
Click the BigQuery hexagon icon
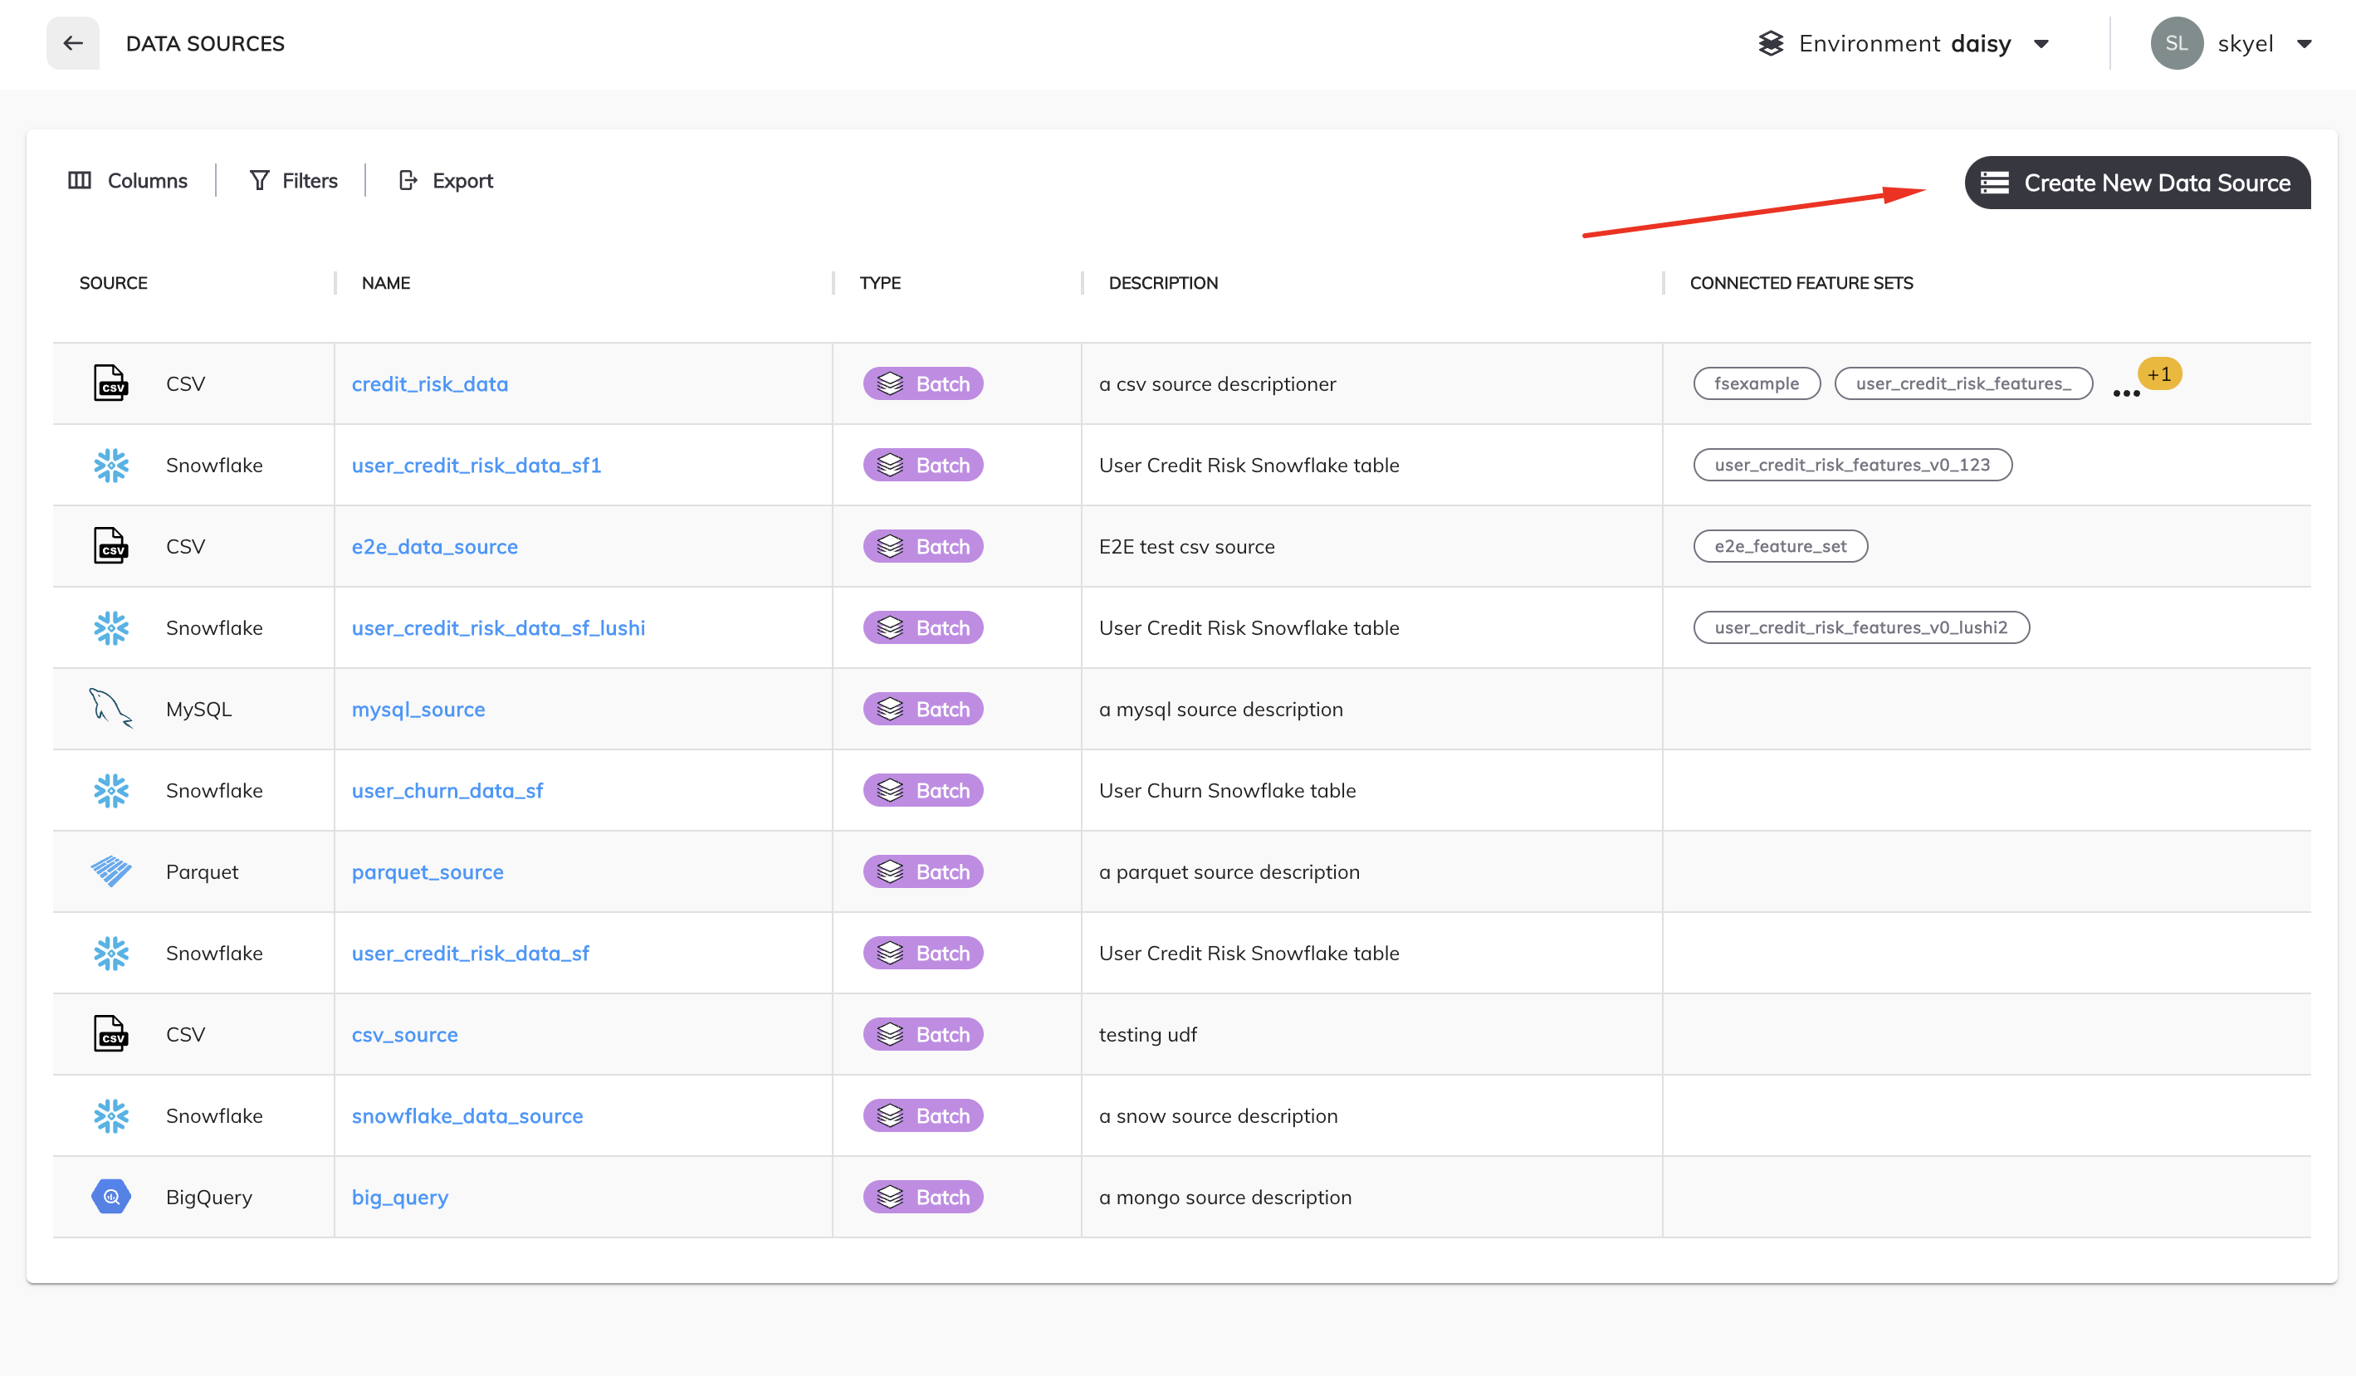click(x=110, y=1197)
